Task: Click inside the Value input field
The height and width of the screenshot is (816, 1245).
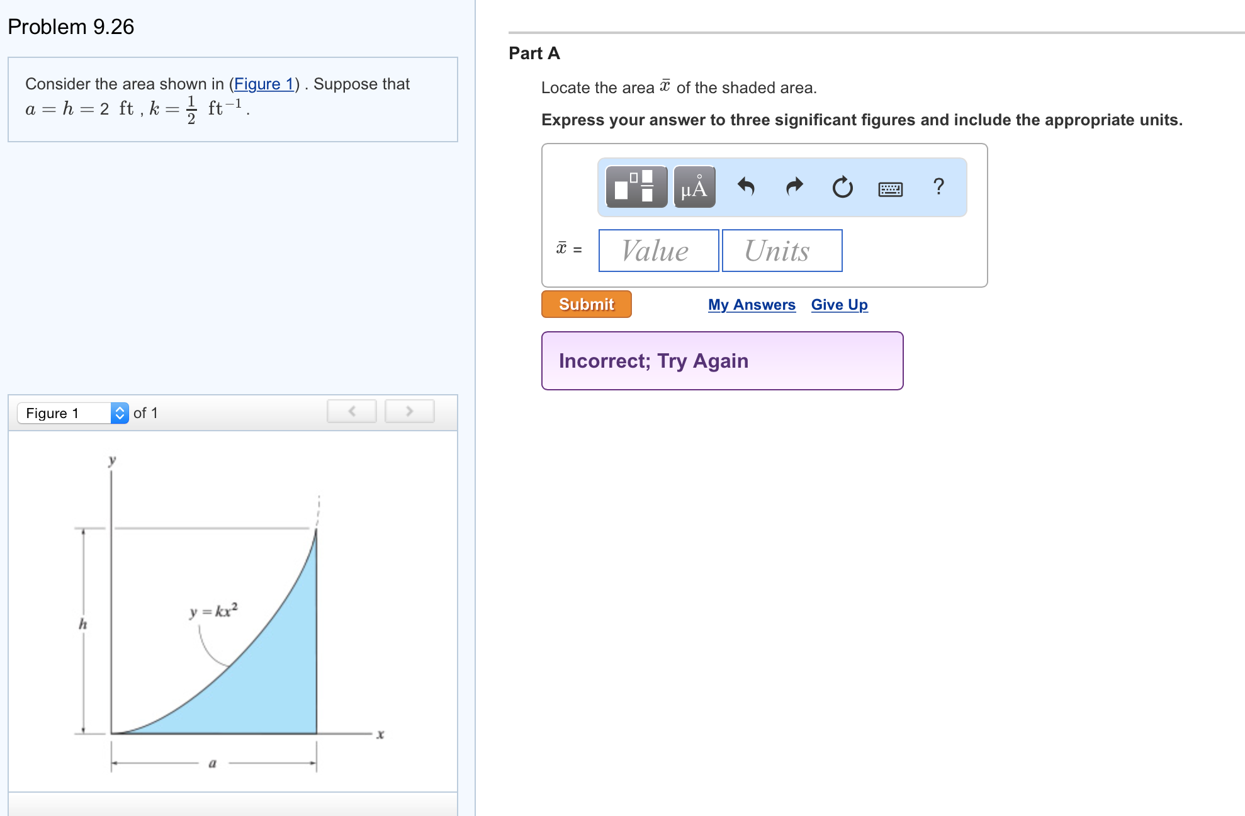Action: pos(658,251)
